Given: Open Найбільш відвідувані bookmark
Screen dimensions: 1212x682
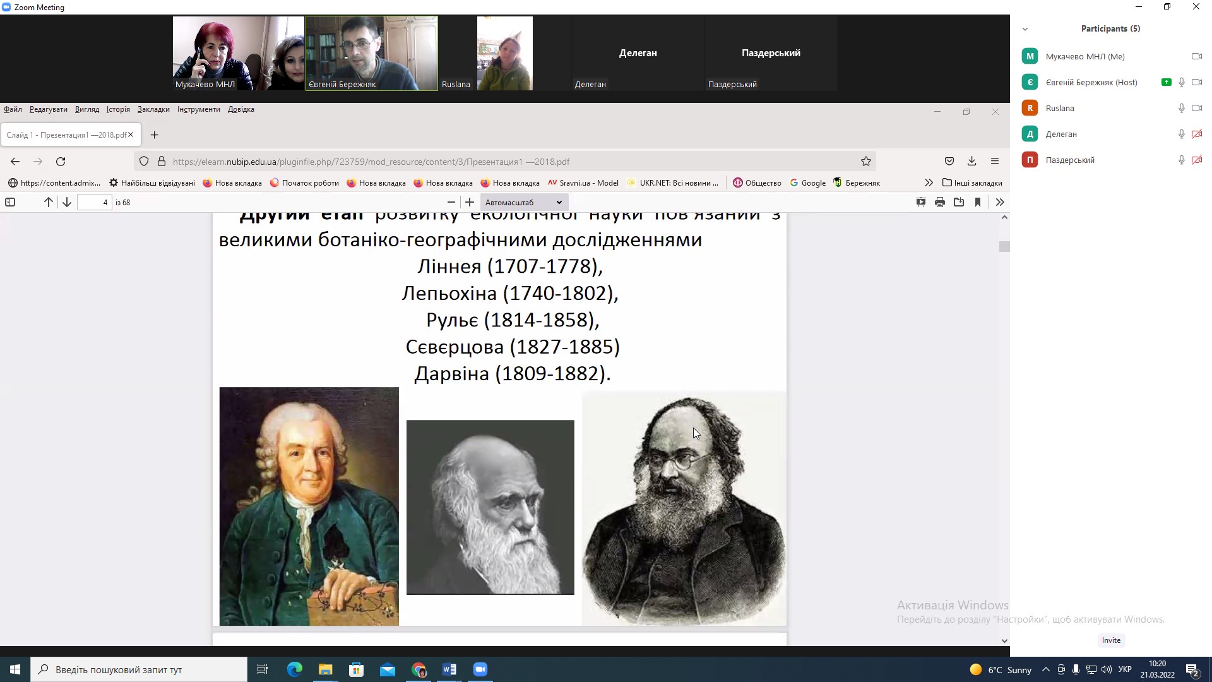Looking at the screenshot, I should [x=152, y=183].
